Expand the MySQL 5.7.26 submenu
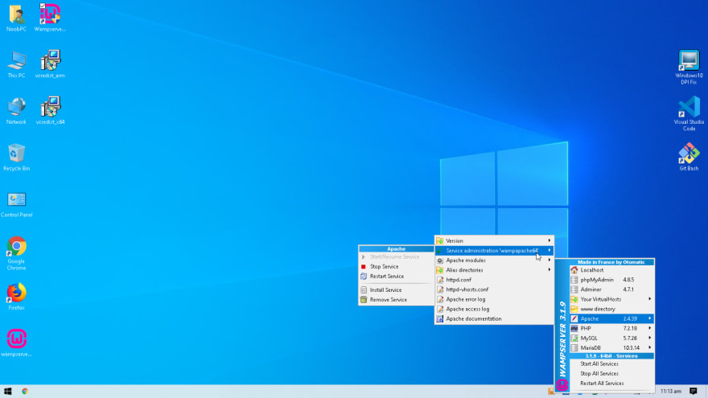The image size is (708, 398). pos(611,338)
